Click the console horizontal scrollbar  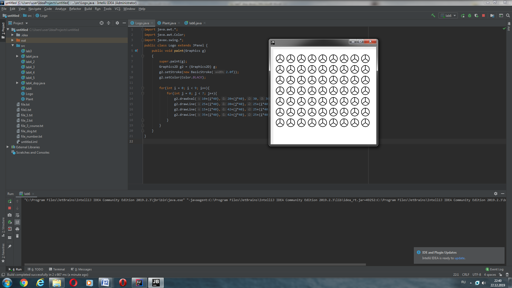point(195,265)
